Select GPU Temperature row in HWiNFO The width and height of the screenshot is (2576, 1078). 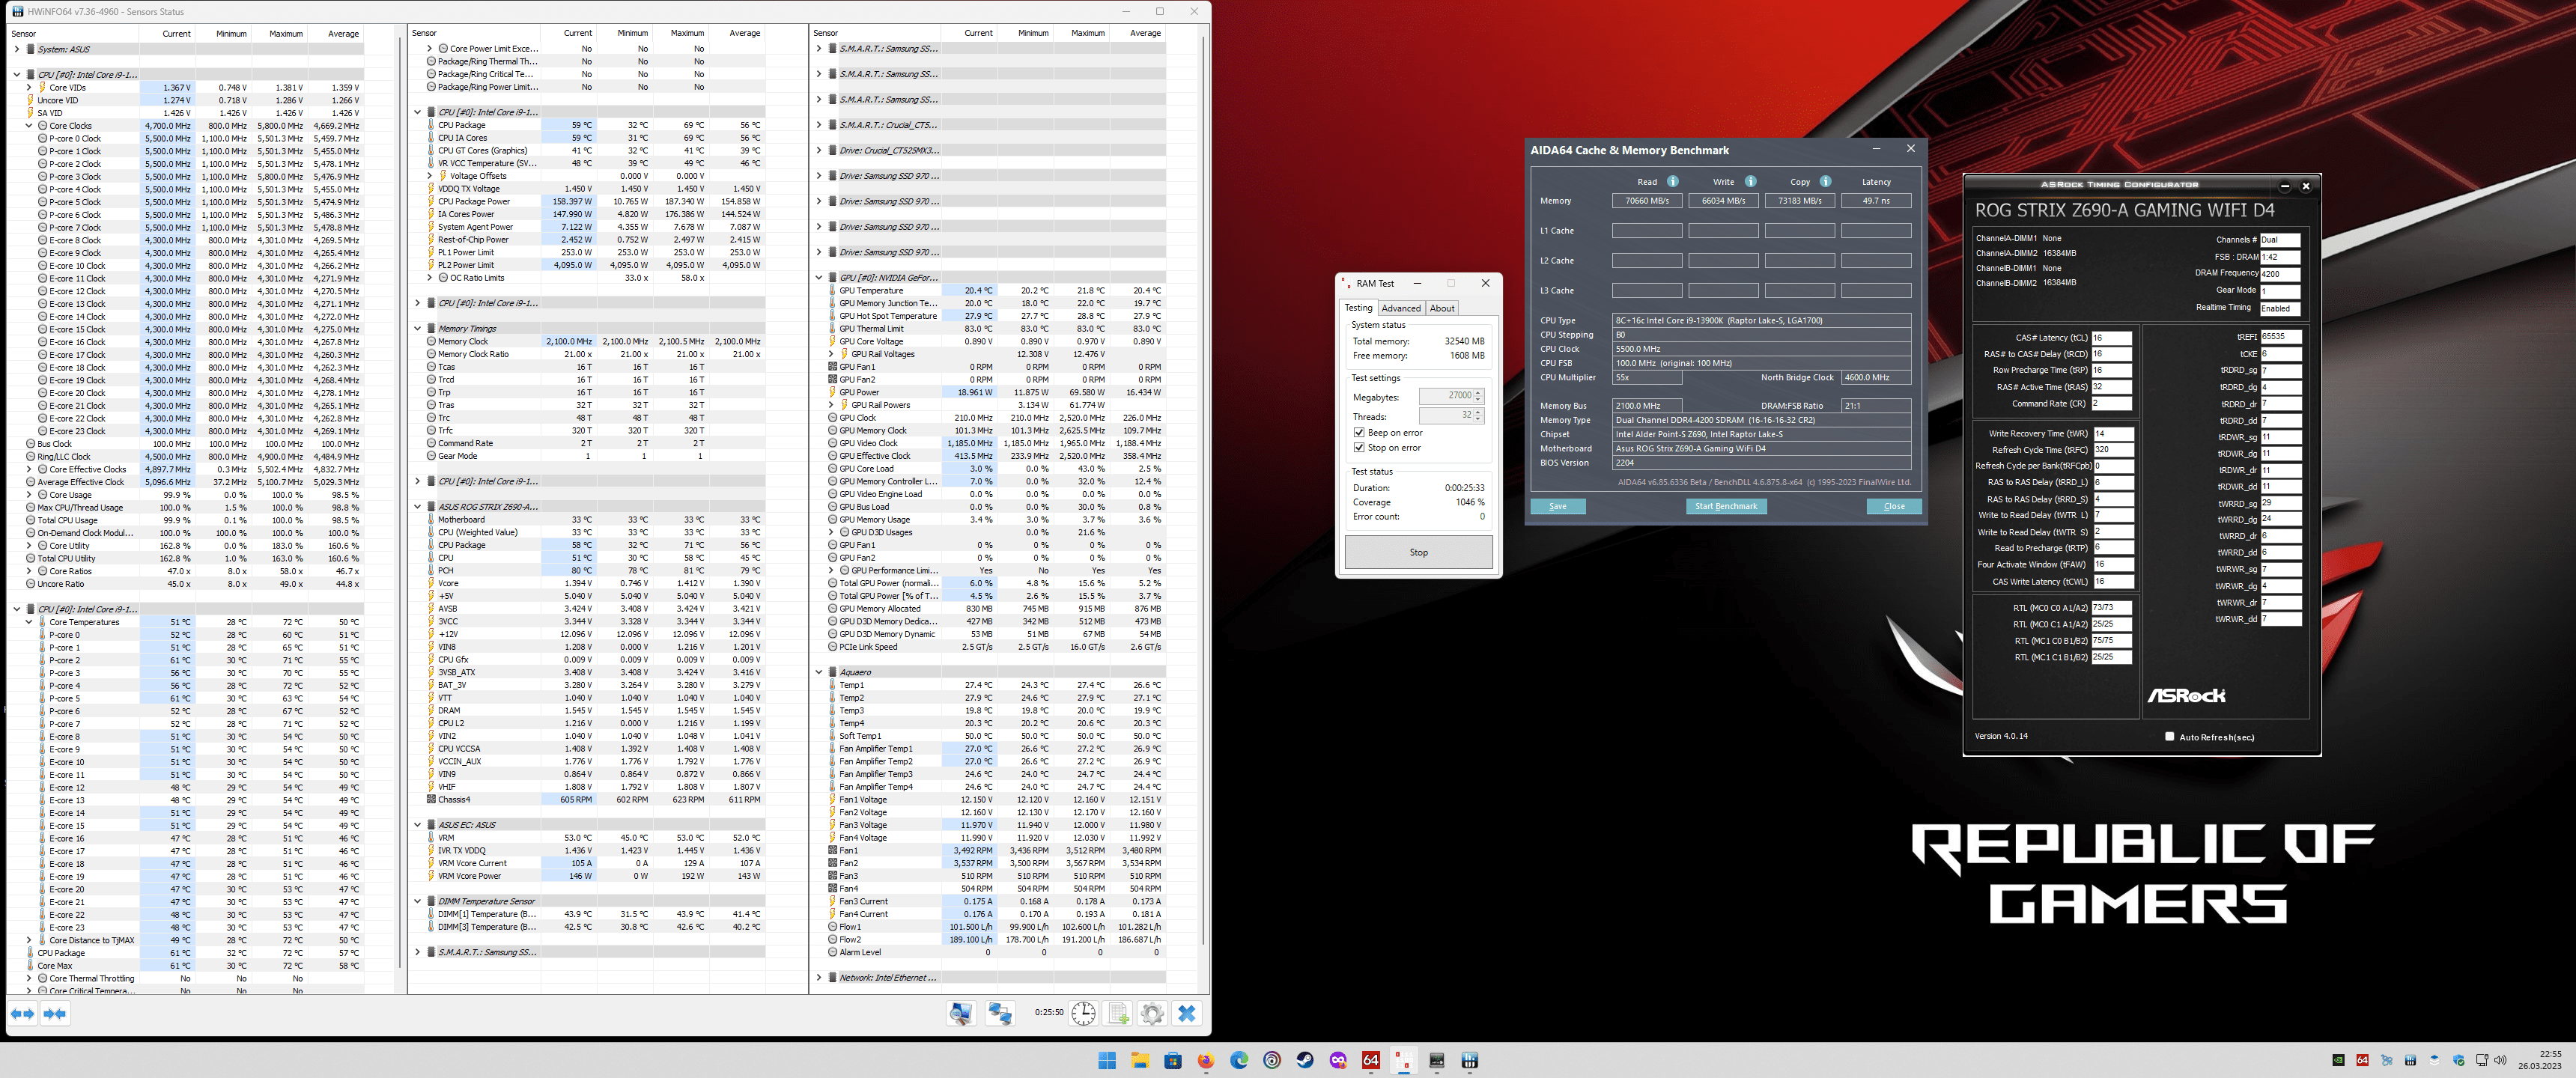[x=995, y=290]
